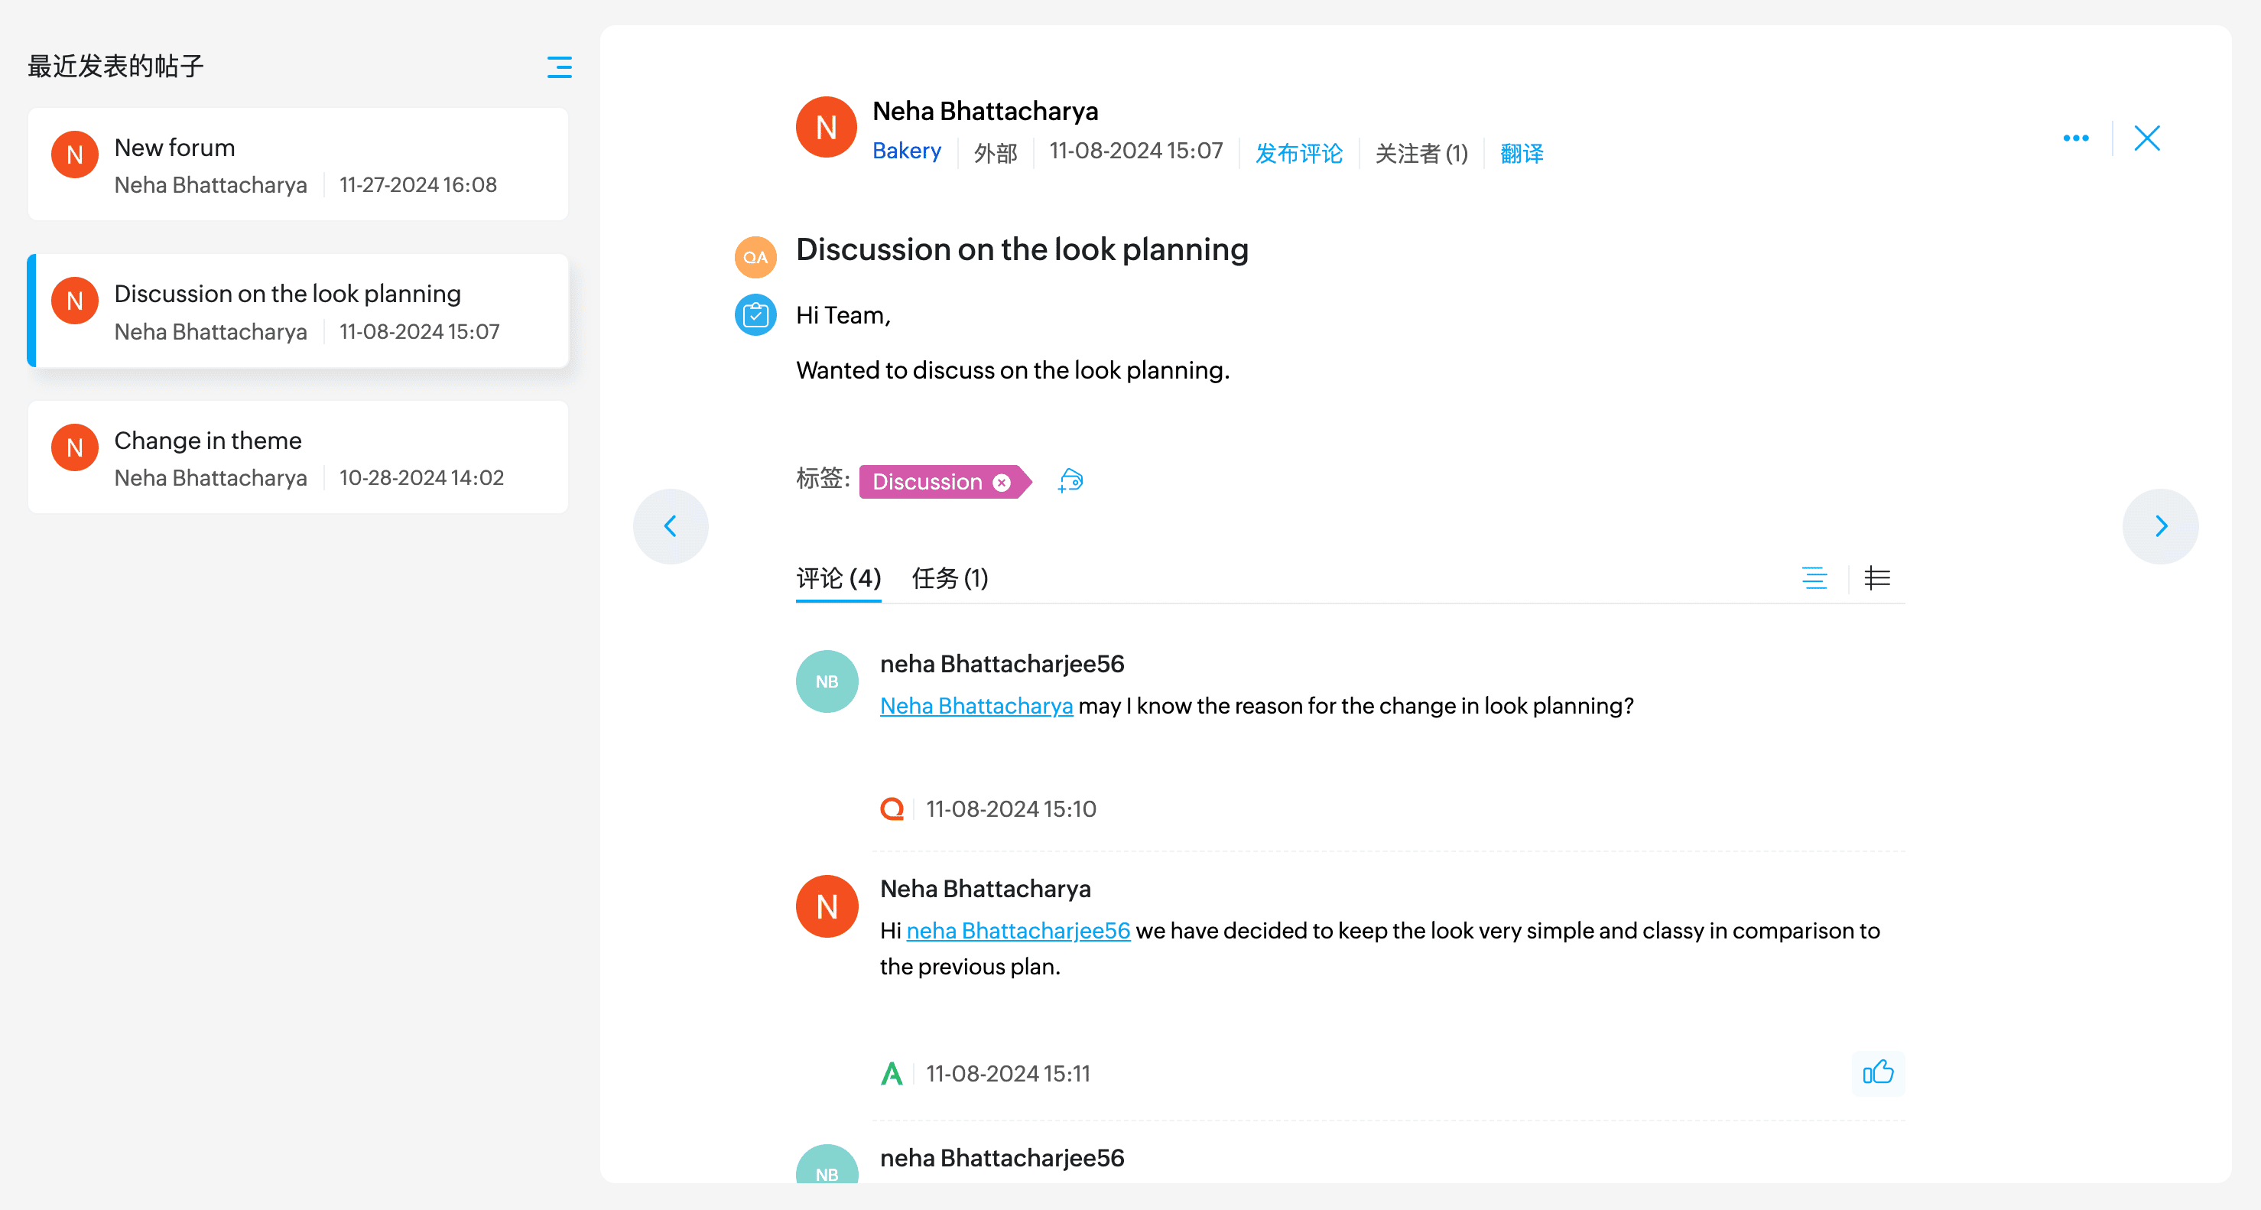
Task: Click the orange QA post type icon
Action: (755, 256)
